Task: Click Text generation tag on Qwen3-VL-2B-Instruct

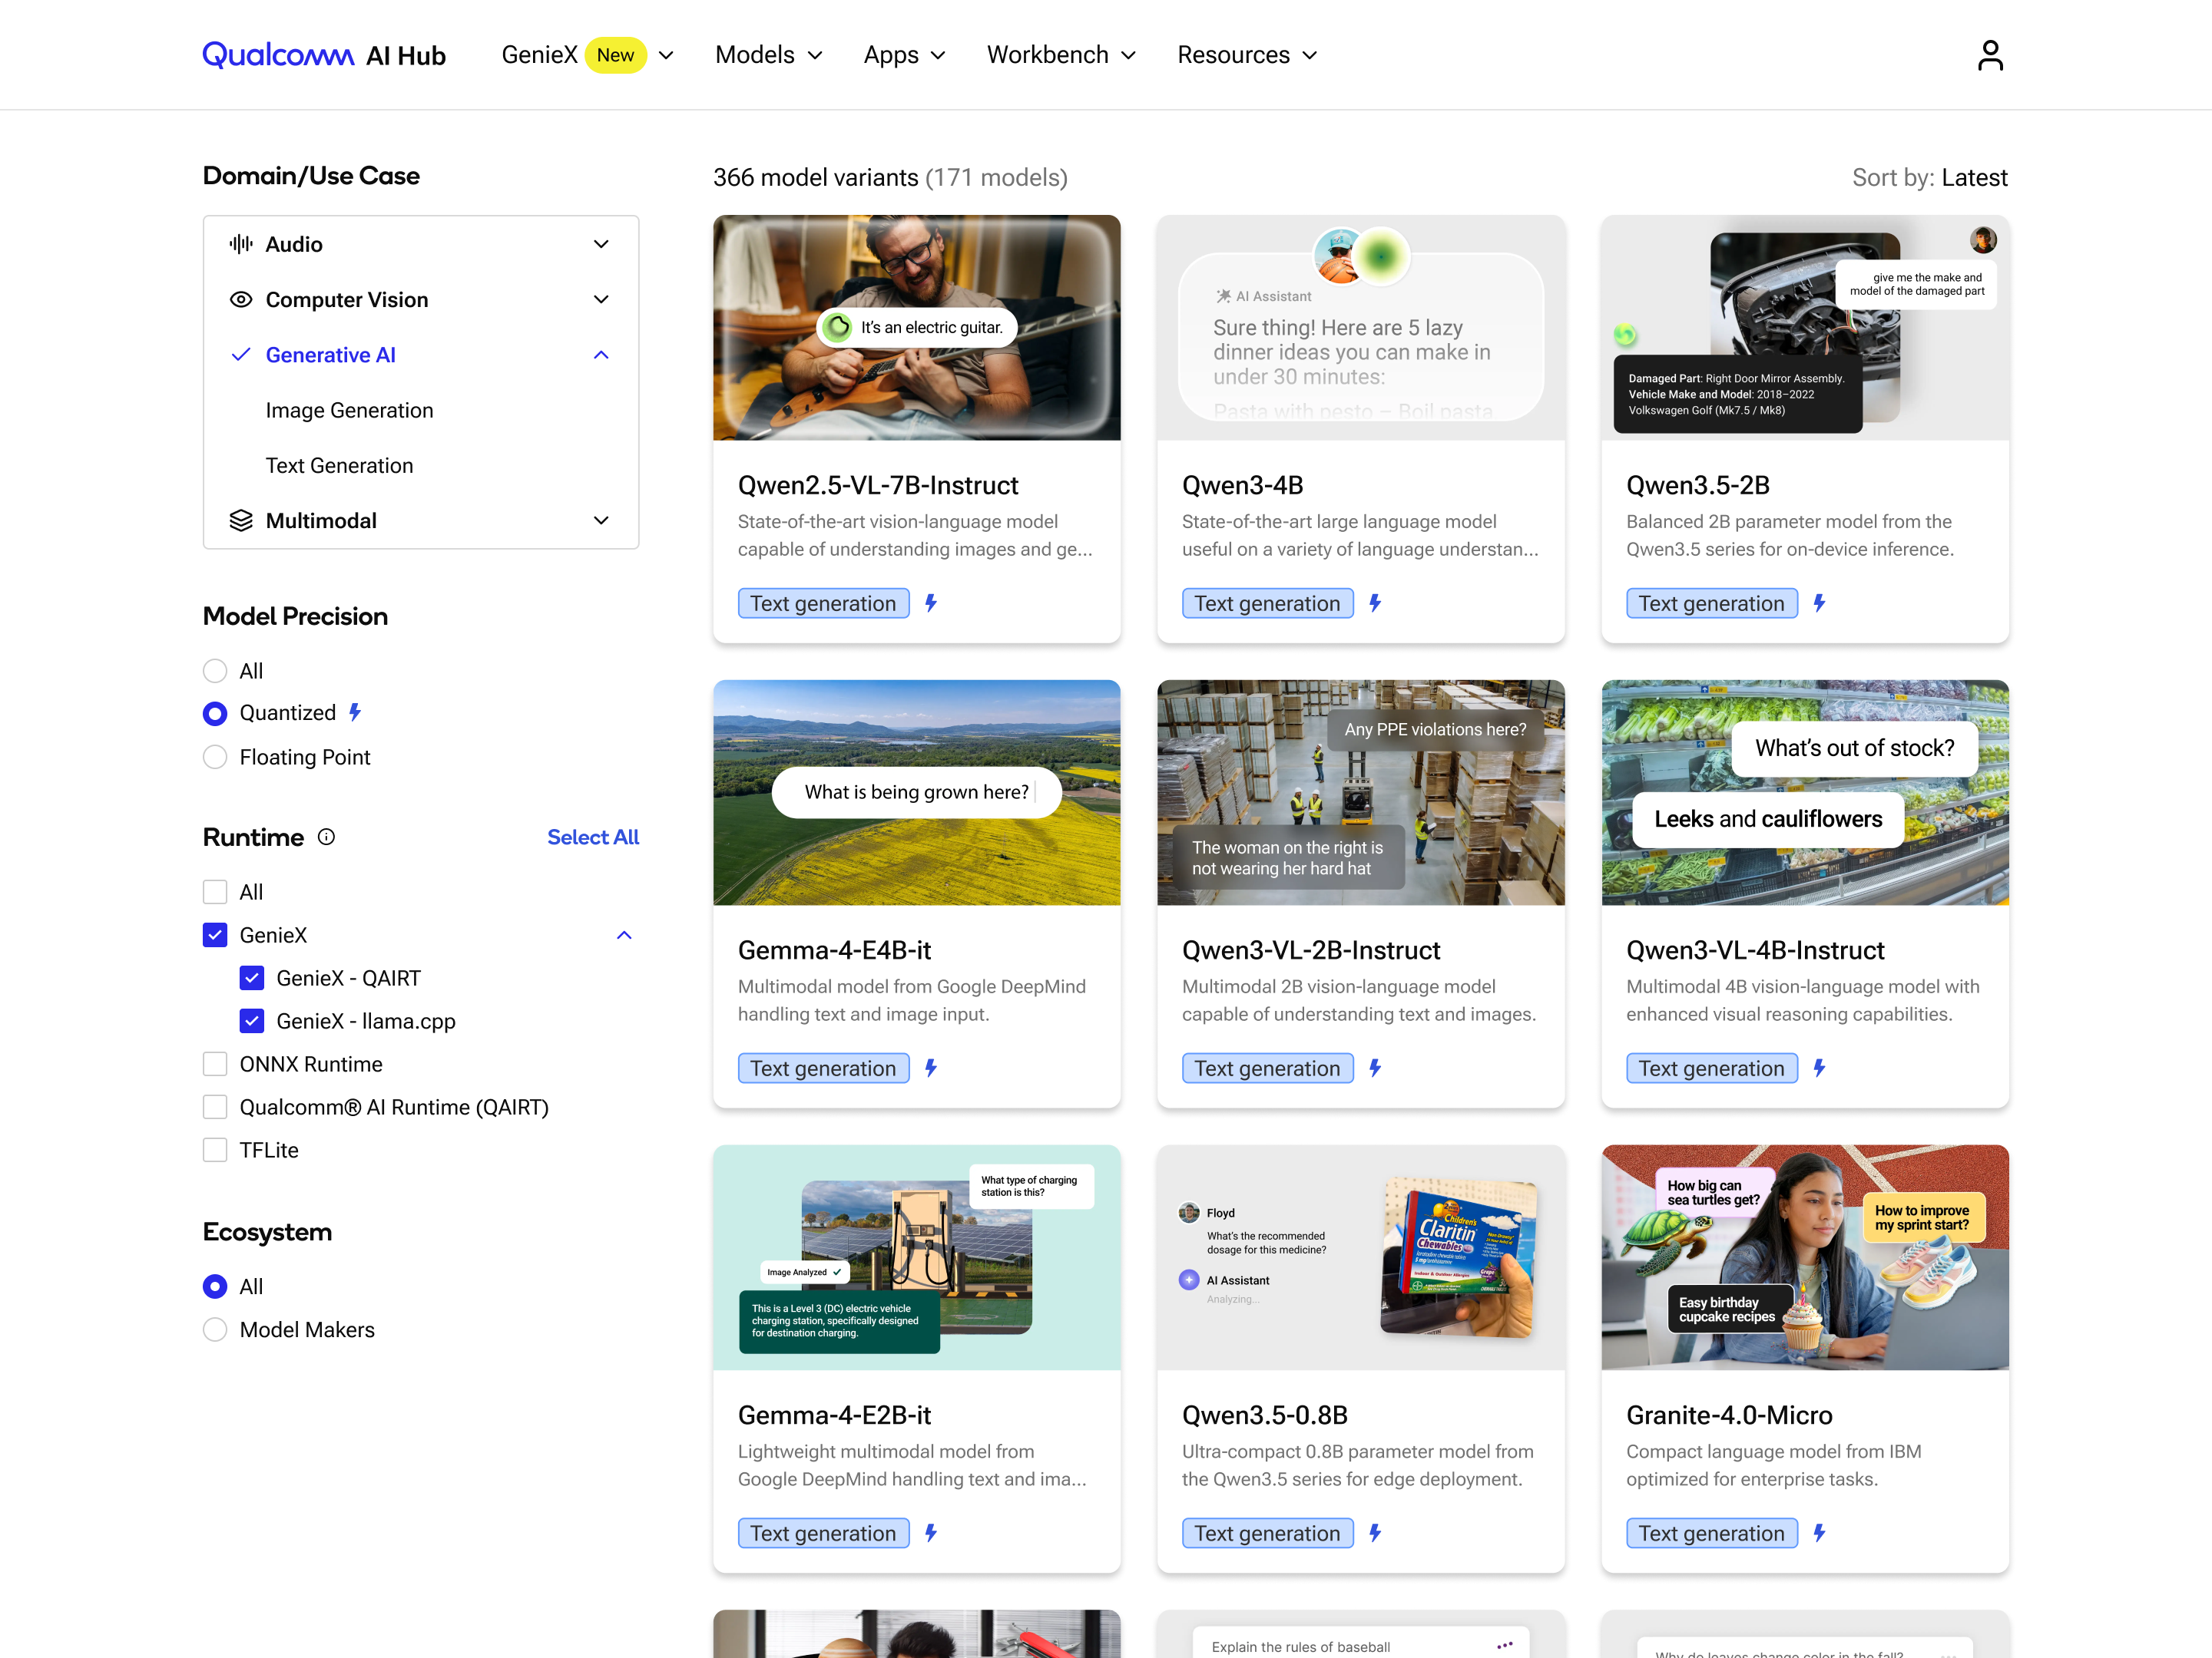Action: [1268, 1068]
